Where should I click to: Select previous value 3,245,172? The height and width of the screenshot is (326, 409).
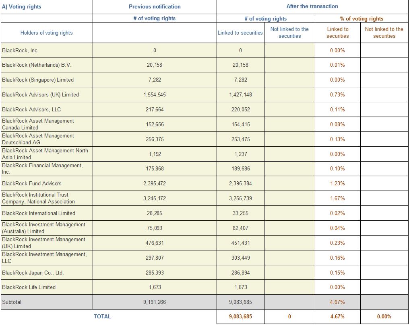point(155,199)
